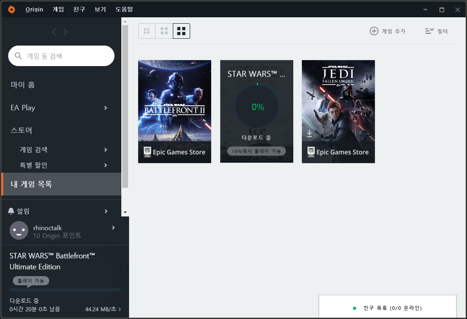Open the downloading STAR WARS tile
Viewport: 467px width, 319px height.
point(257,112)
